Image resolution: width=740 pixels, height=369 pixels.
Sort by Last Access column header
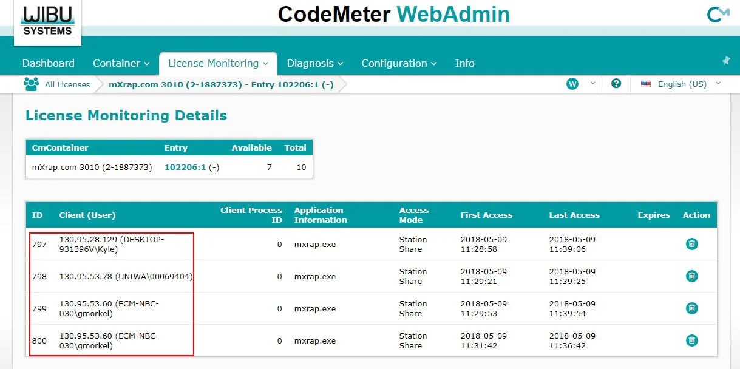[574, 215]
